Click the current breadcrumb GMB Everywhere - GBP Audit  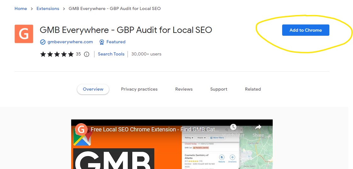pyautogui.click(x=115, y=8)
